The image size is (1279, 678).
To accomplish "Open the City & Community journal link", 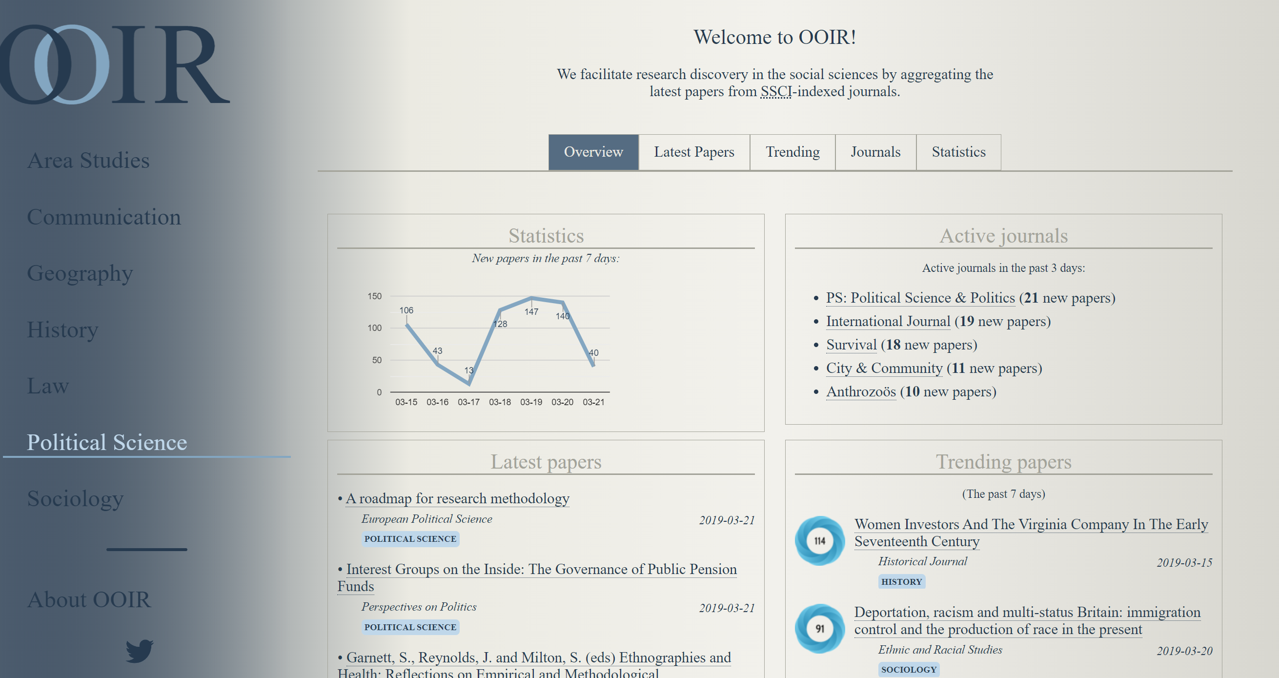I will (x=884, y=368).
